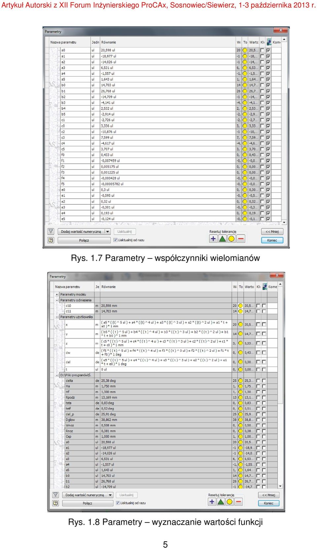Click tolerance circle in row delta
This screenshot has width=317, height=548.
[x=240, y=381]
